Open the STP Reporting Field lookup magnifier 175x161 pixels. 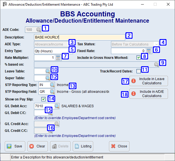52,92
